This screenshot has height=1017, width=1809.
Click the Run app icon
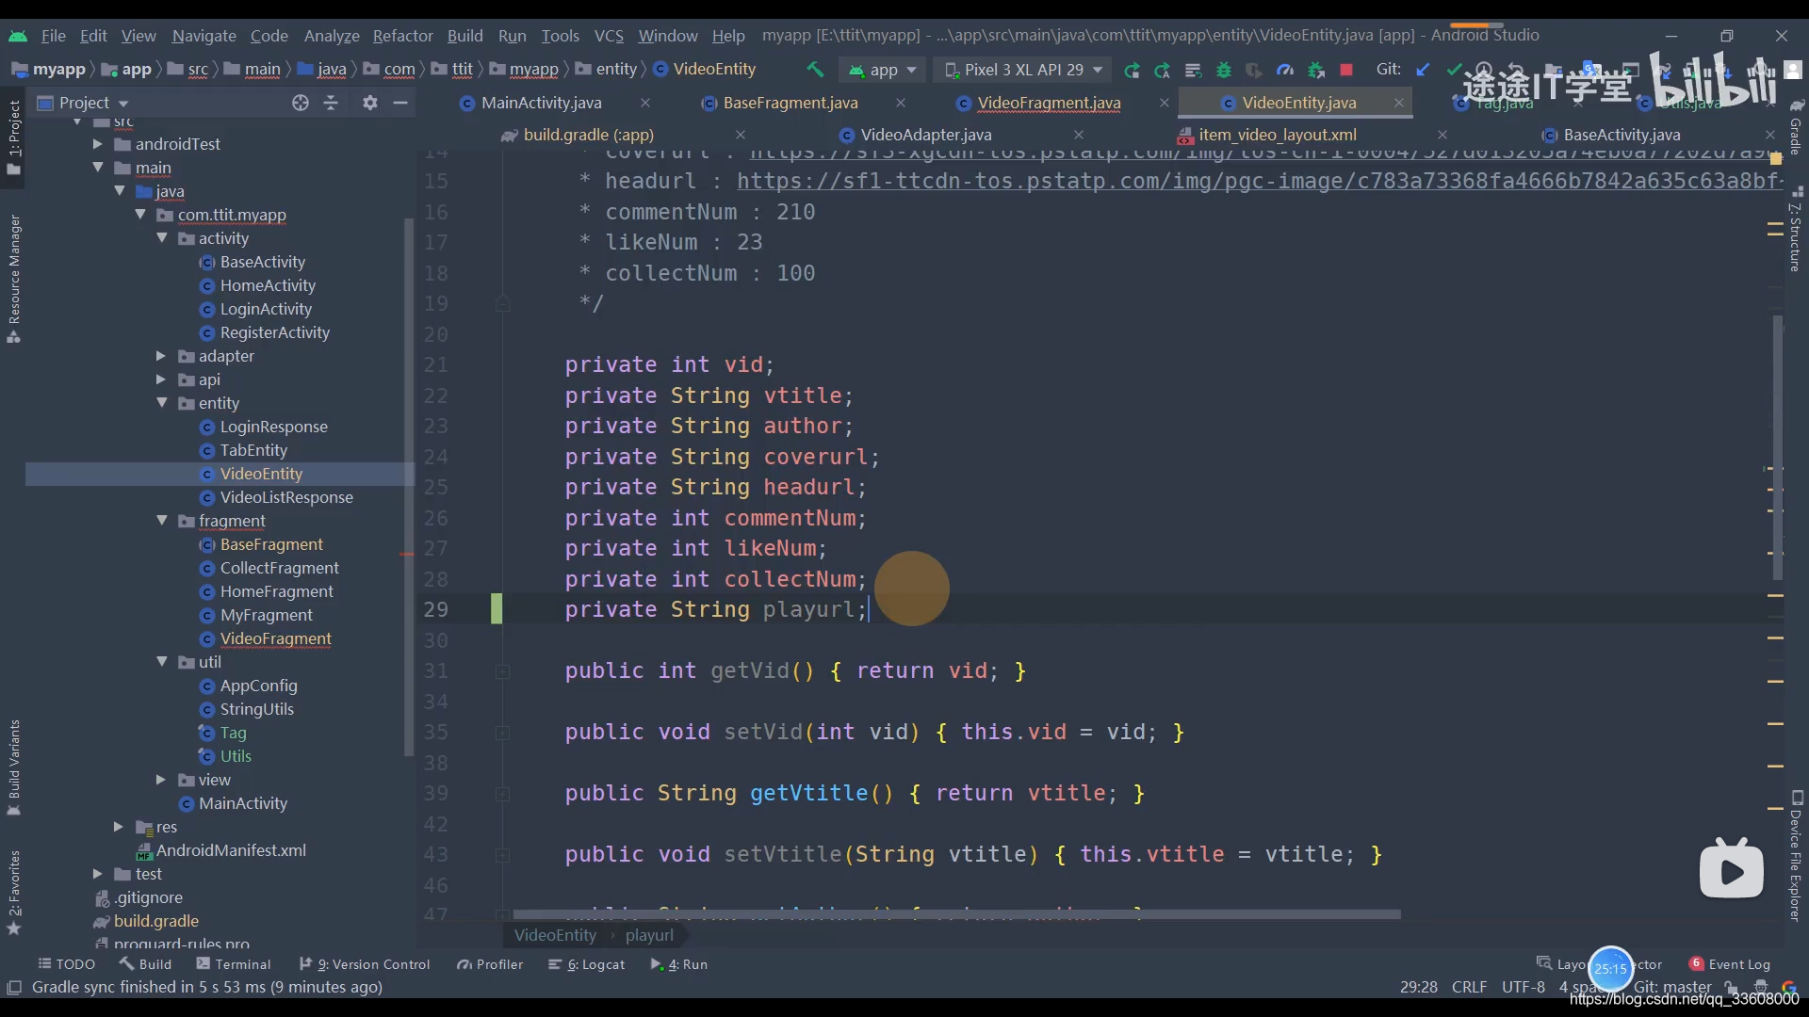click(x=1132, y=70)
